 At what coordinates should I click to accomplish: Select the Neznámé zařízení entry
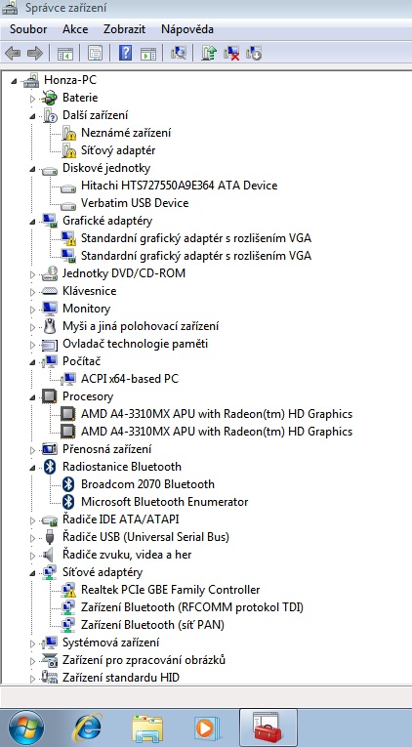(126, 133)
